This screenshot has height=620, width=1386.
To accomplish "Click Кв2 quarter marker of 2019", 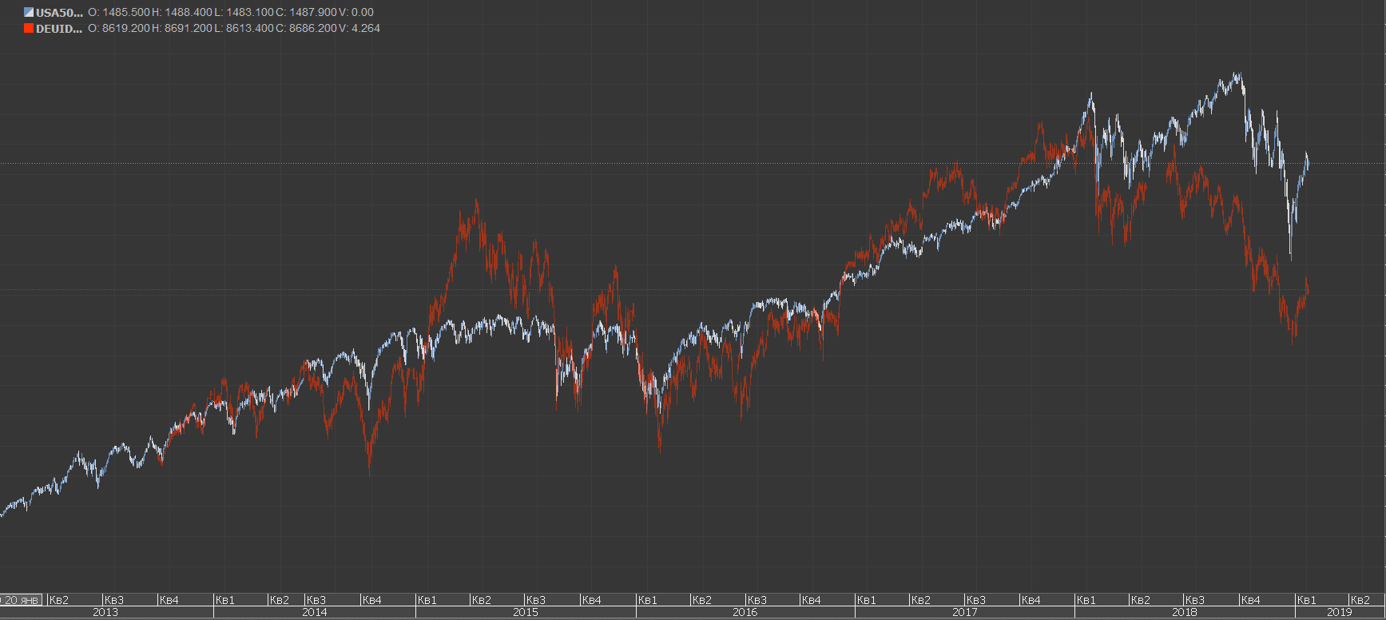I will tap(1360, 600).
